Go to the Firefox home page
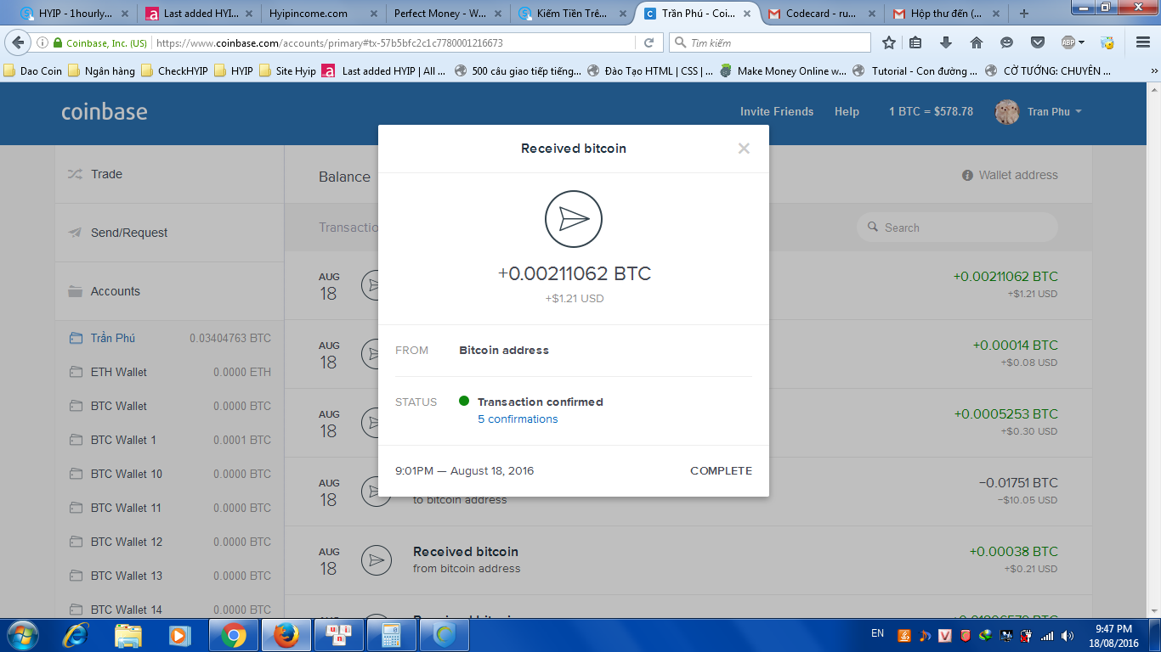The image size is (1161, 652). point(977,42)
